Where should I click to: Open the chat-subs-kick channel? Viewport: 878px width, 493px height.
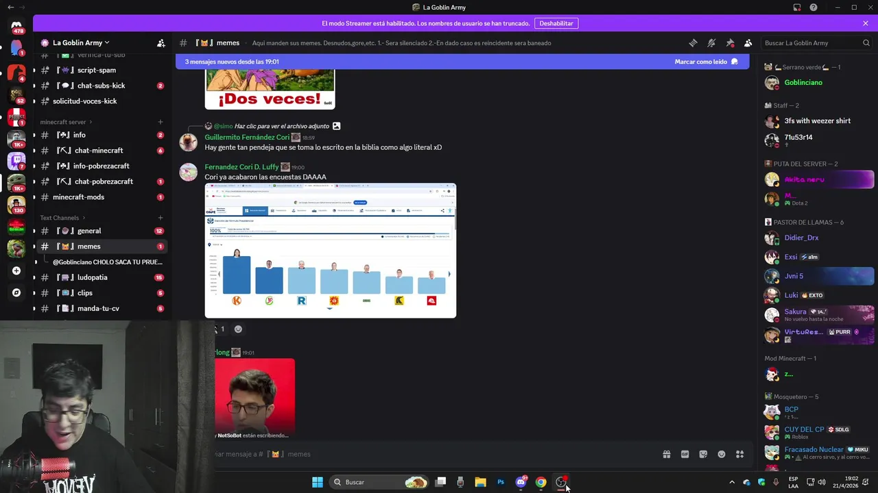pyautogui.click(x=102, y=86)
